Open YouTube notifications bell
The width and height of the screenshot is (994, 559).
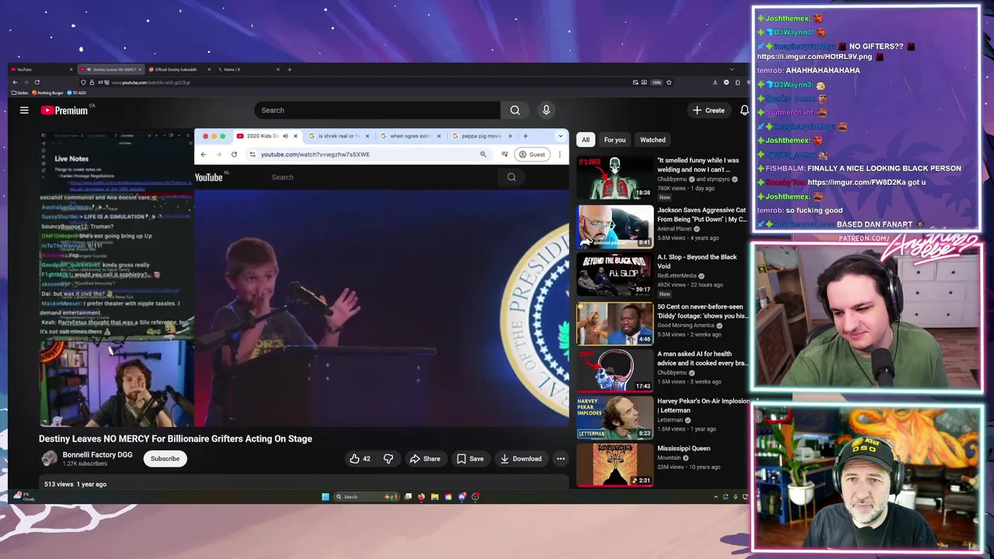744,110
